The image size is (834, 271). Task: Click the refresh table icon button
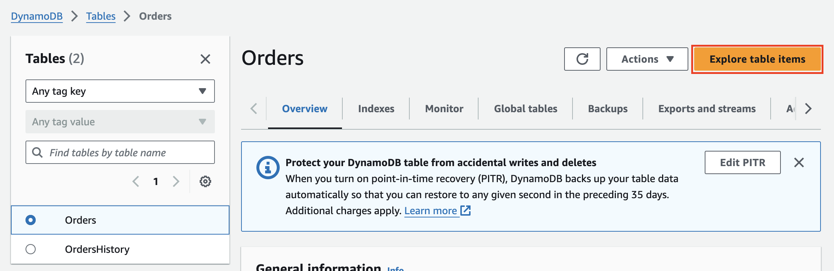coord(582,59)
